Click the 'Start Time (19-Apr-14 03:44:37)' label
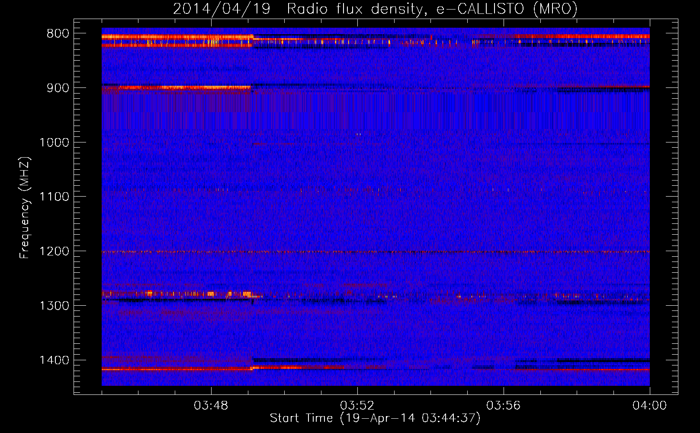 click(375, 418)
